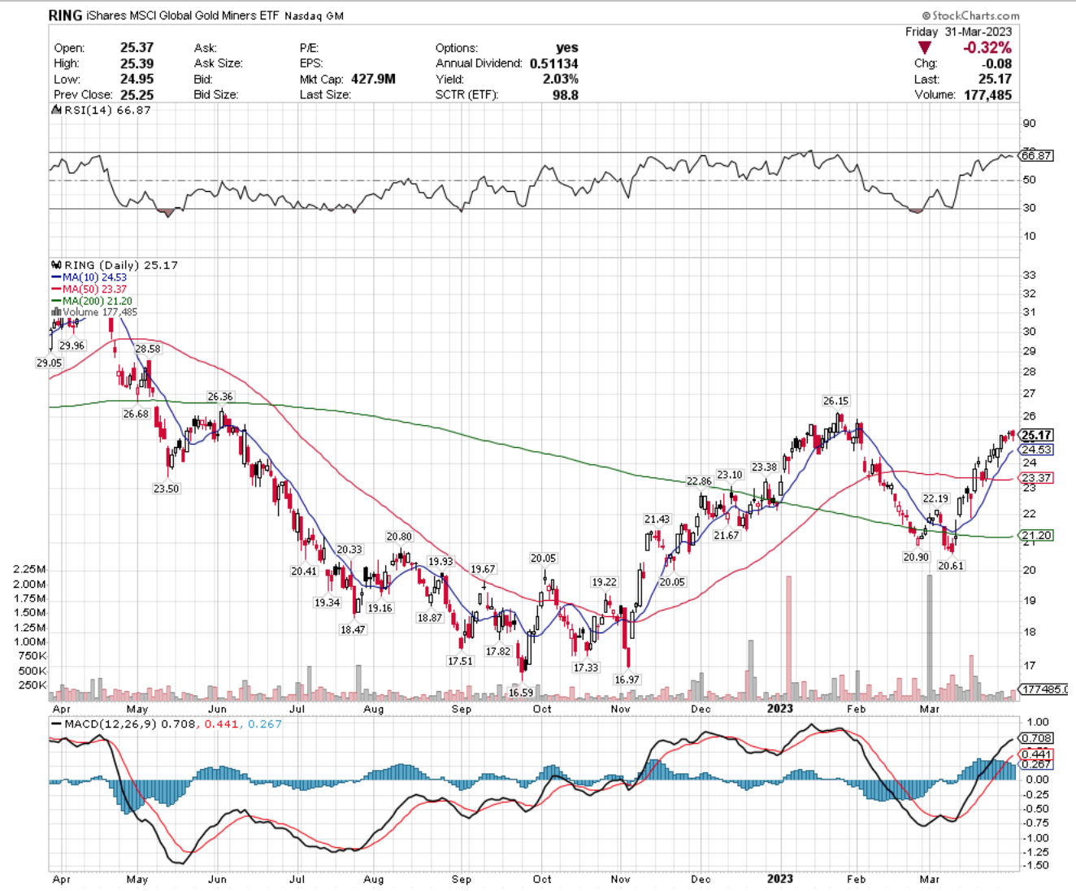Click the Chg value -0.08
This screenshot has height=891, width=1076.
click(x=997, y=63)
